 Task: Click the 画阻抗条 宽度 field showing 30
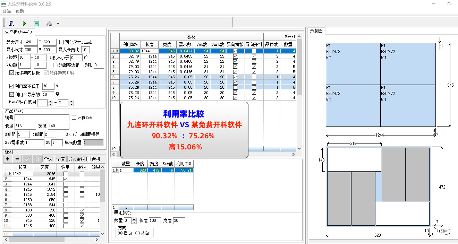(x=179, y=221)
